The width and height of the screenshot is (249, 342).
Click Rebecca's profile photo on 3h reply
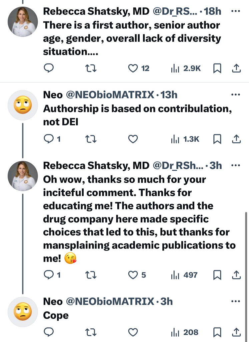click(x=23, y=176)
